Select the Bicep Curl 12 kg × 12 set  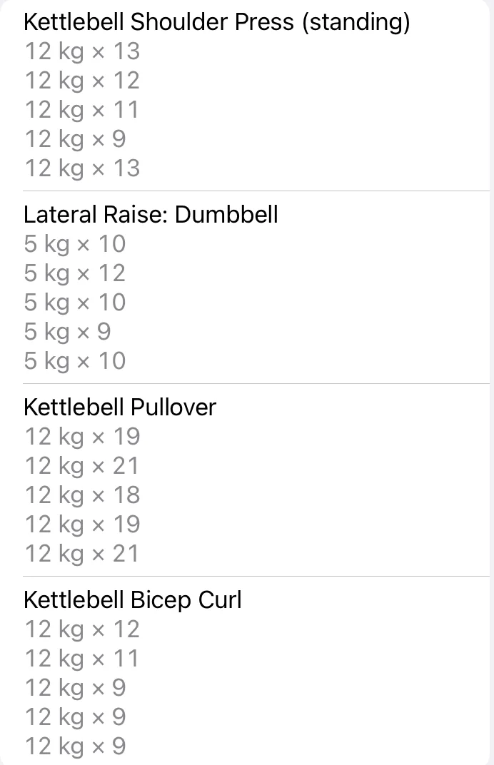(x=82, y=629)
